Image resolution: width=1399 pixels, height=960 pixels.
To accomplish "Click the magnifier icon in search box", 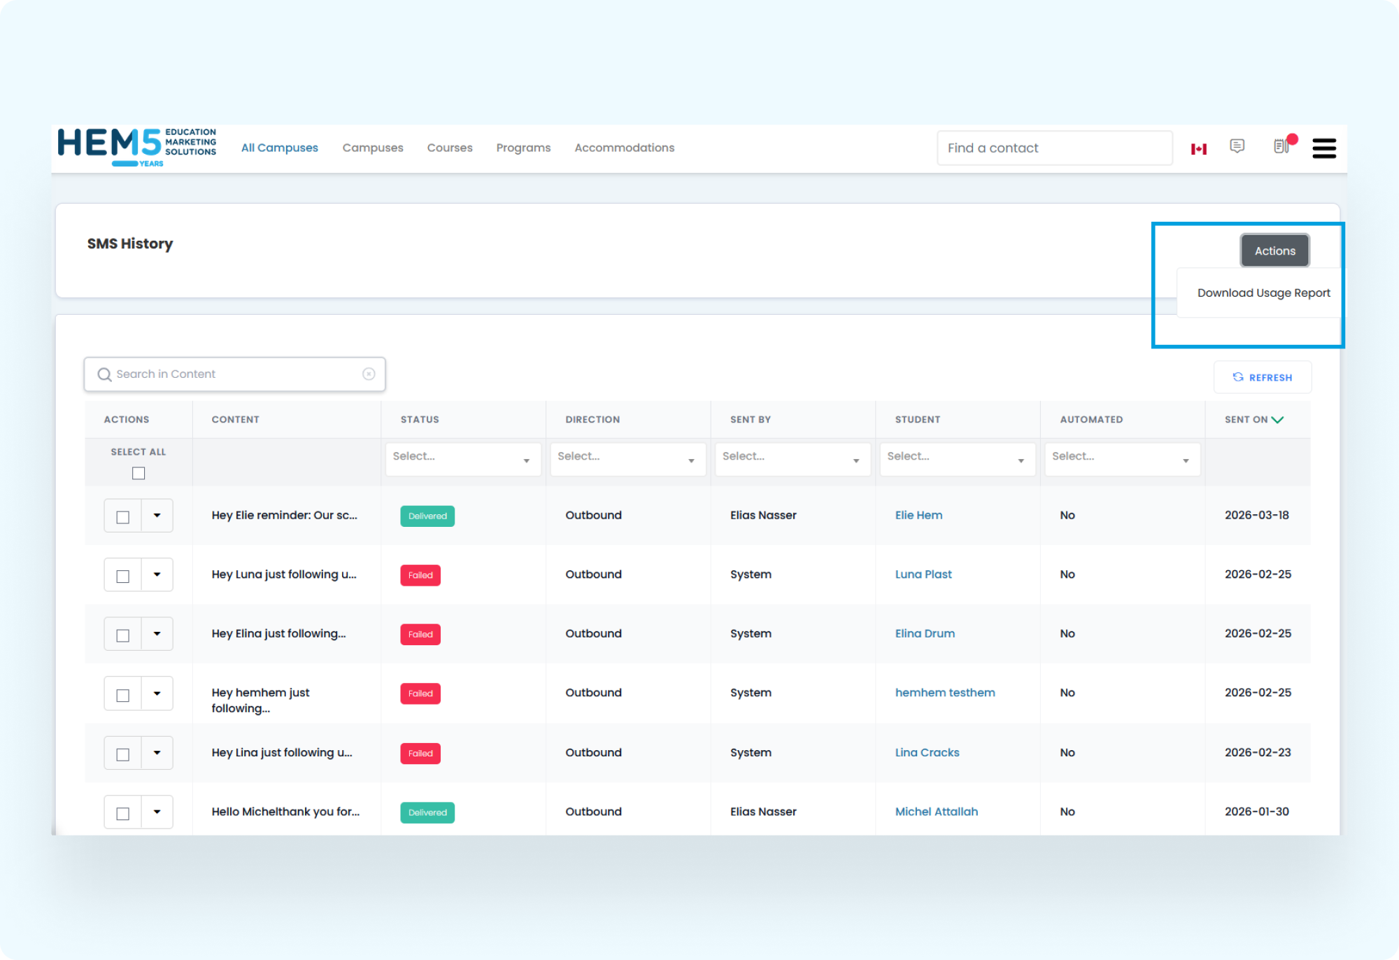I will 105,374.
